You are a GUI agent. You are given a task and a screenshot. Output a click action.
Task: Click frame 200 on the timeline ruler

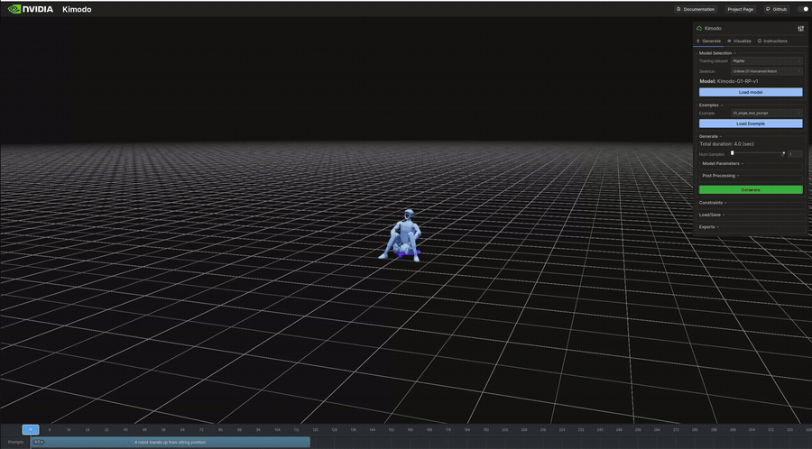click(505, 430)
